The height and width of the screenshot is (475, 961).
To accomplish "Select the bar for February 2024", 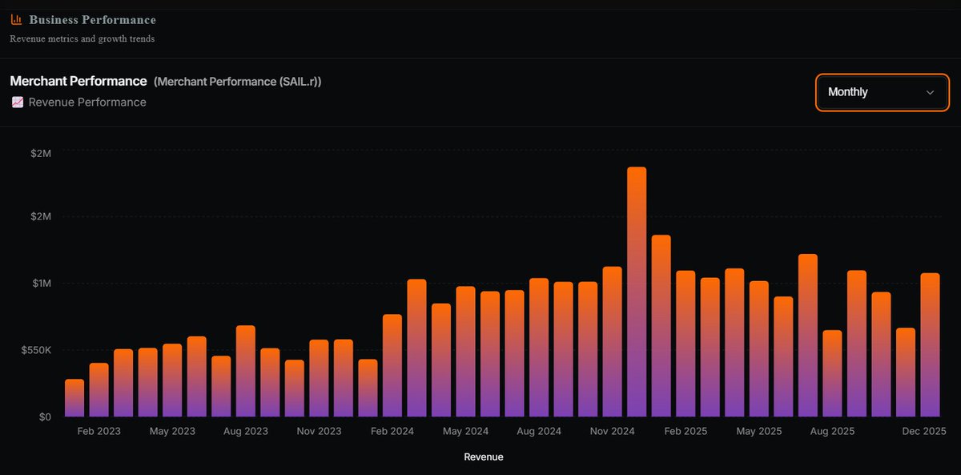I will tap(392, 366).
